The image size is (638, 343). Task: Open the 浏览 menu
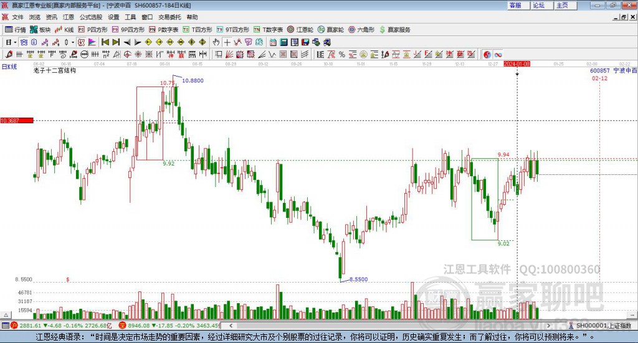(x=35, y=17)
